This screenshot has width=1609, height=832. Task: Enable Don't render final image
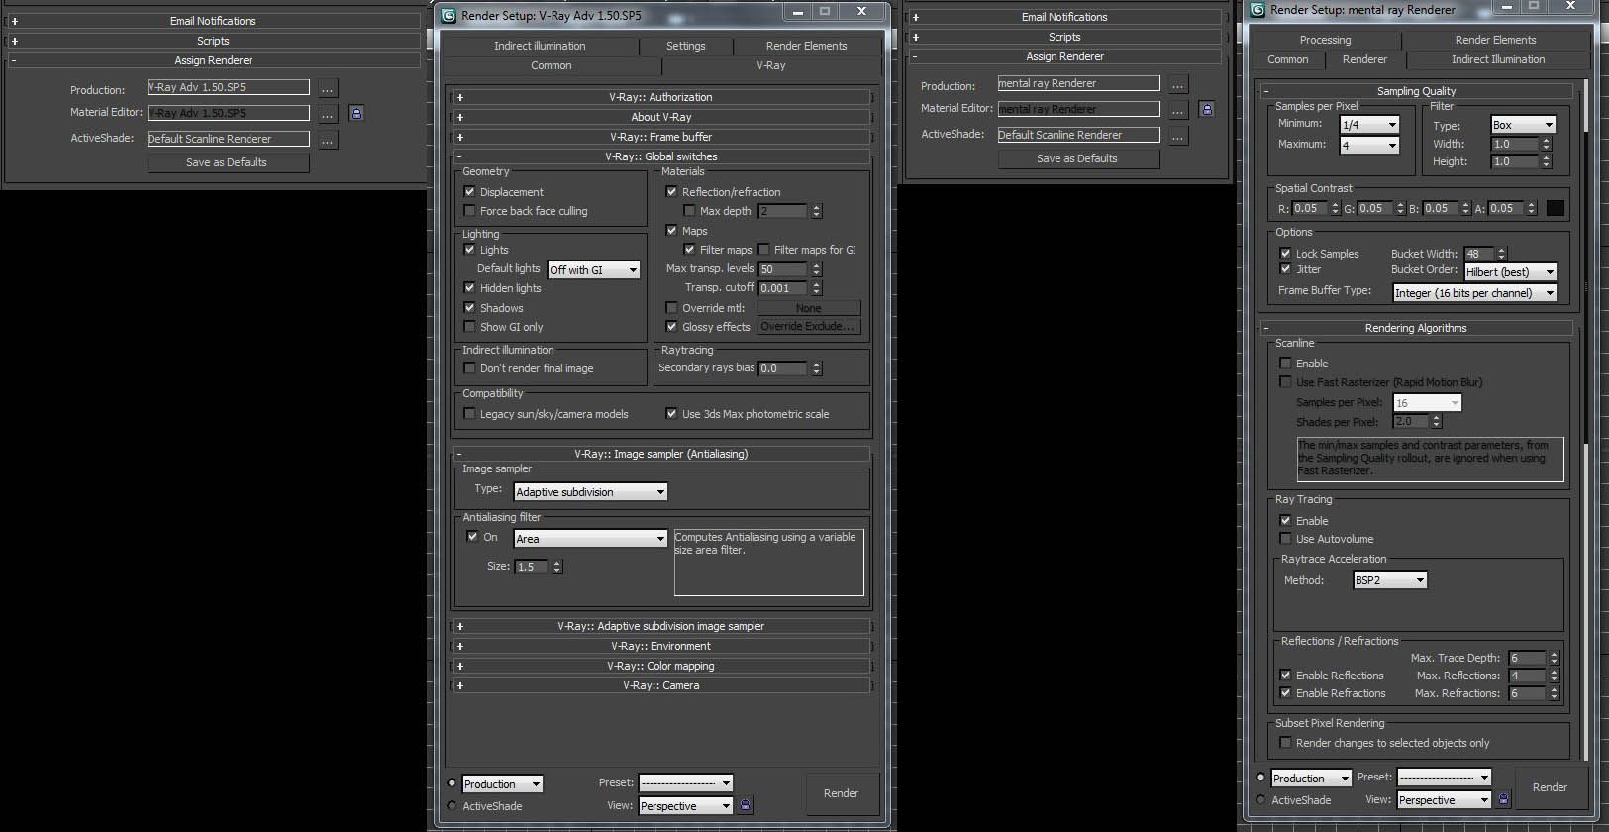tap(470, 368)
